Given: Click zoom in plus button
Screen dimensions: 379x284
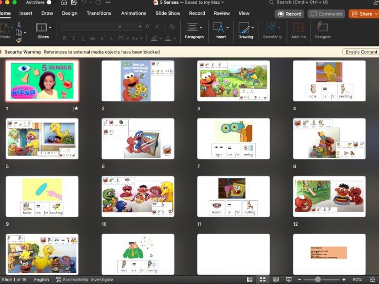Looking at the screenshot, I should coord(344,280).
